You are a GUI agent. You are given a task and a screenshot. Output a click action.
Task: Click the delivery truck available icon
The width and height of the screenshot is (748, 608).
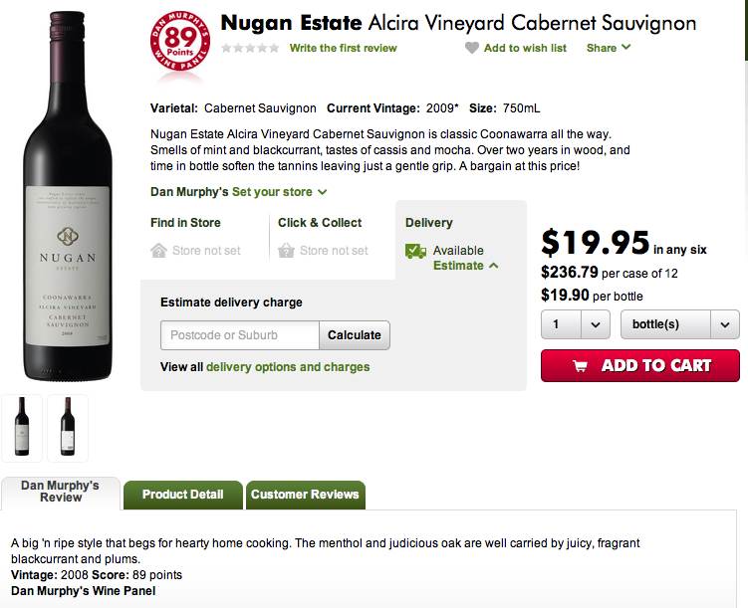click(415, 252)
